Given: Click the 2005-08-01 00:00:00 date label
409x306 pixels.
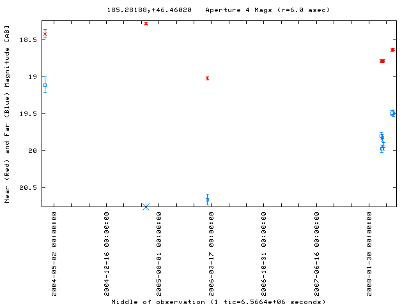Looking at the screenshot, I should (x=159, y=254).
